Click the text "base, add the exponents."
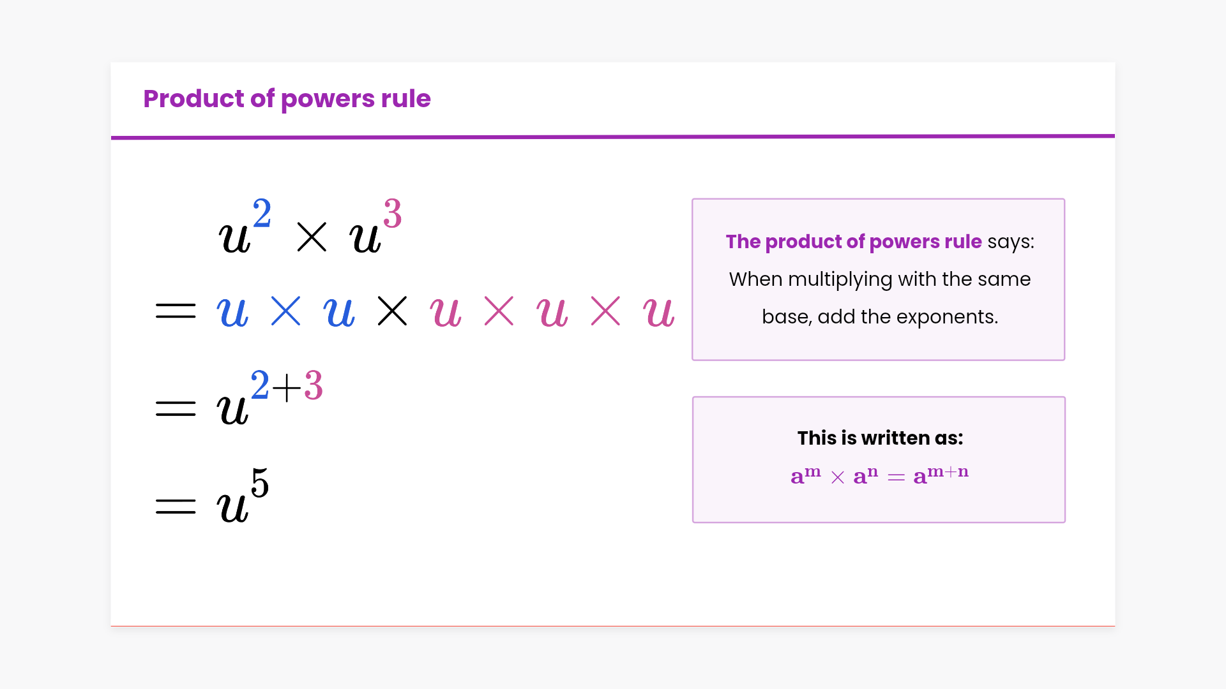The height and width of the screenshot is (689, 1226). click(879, 317)
